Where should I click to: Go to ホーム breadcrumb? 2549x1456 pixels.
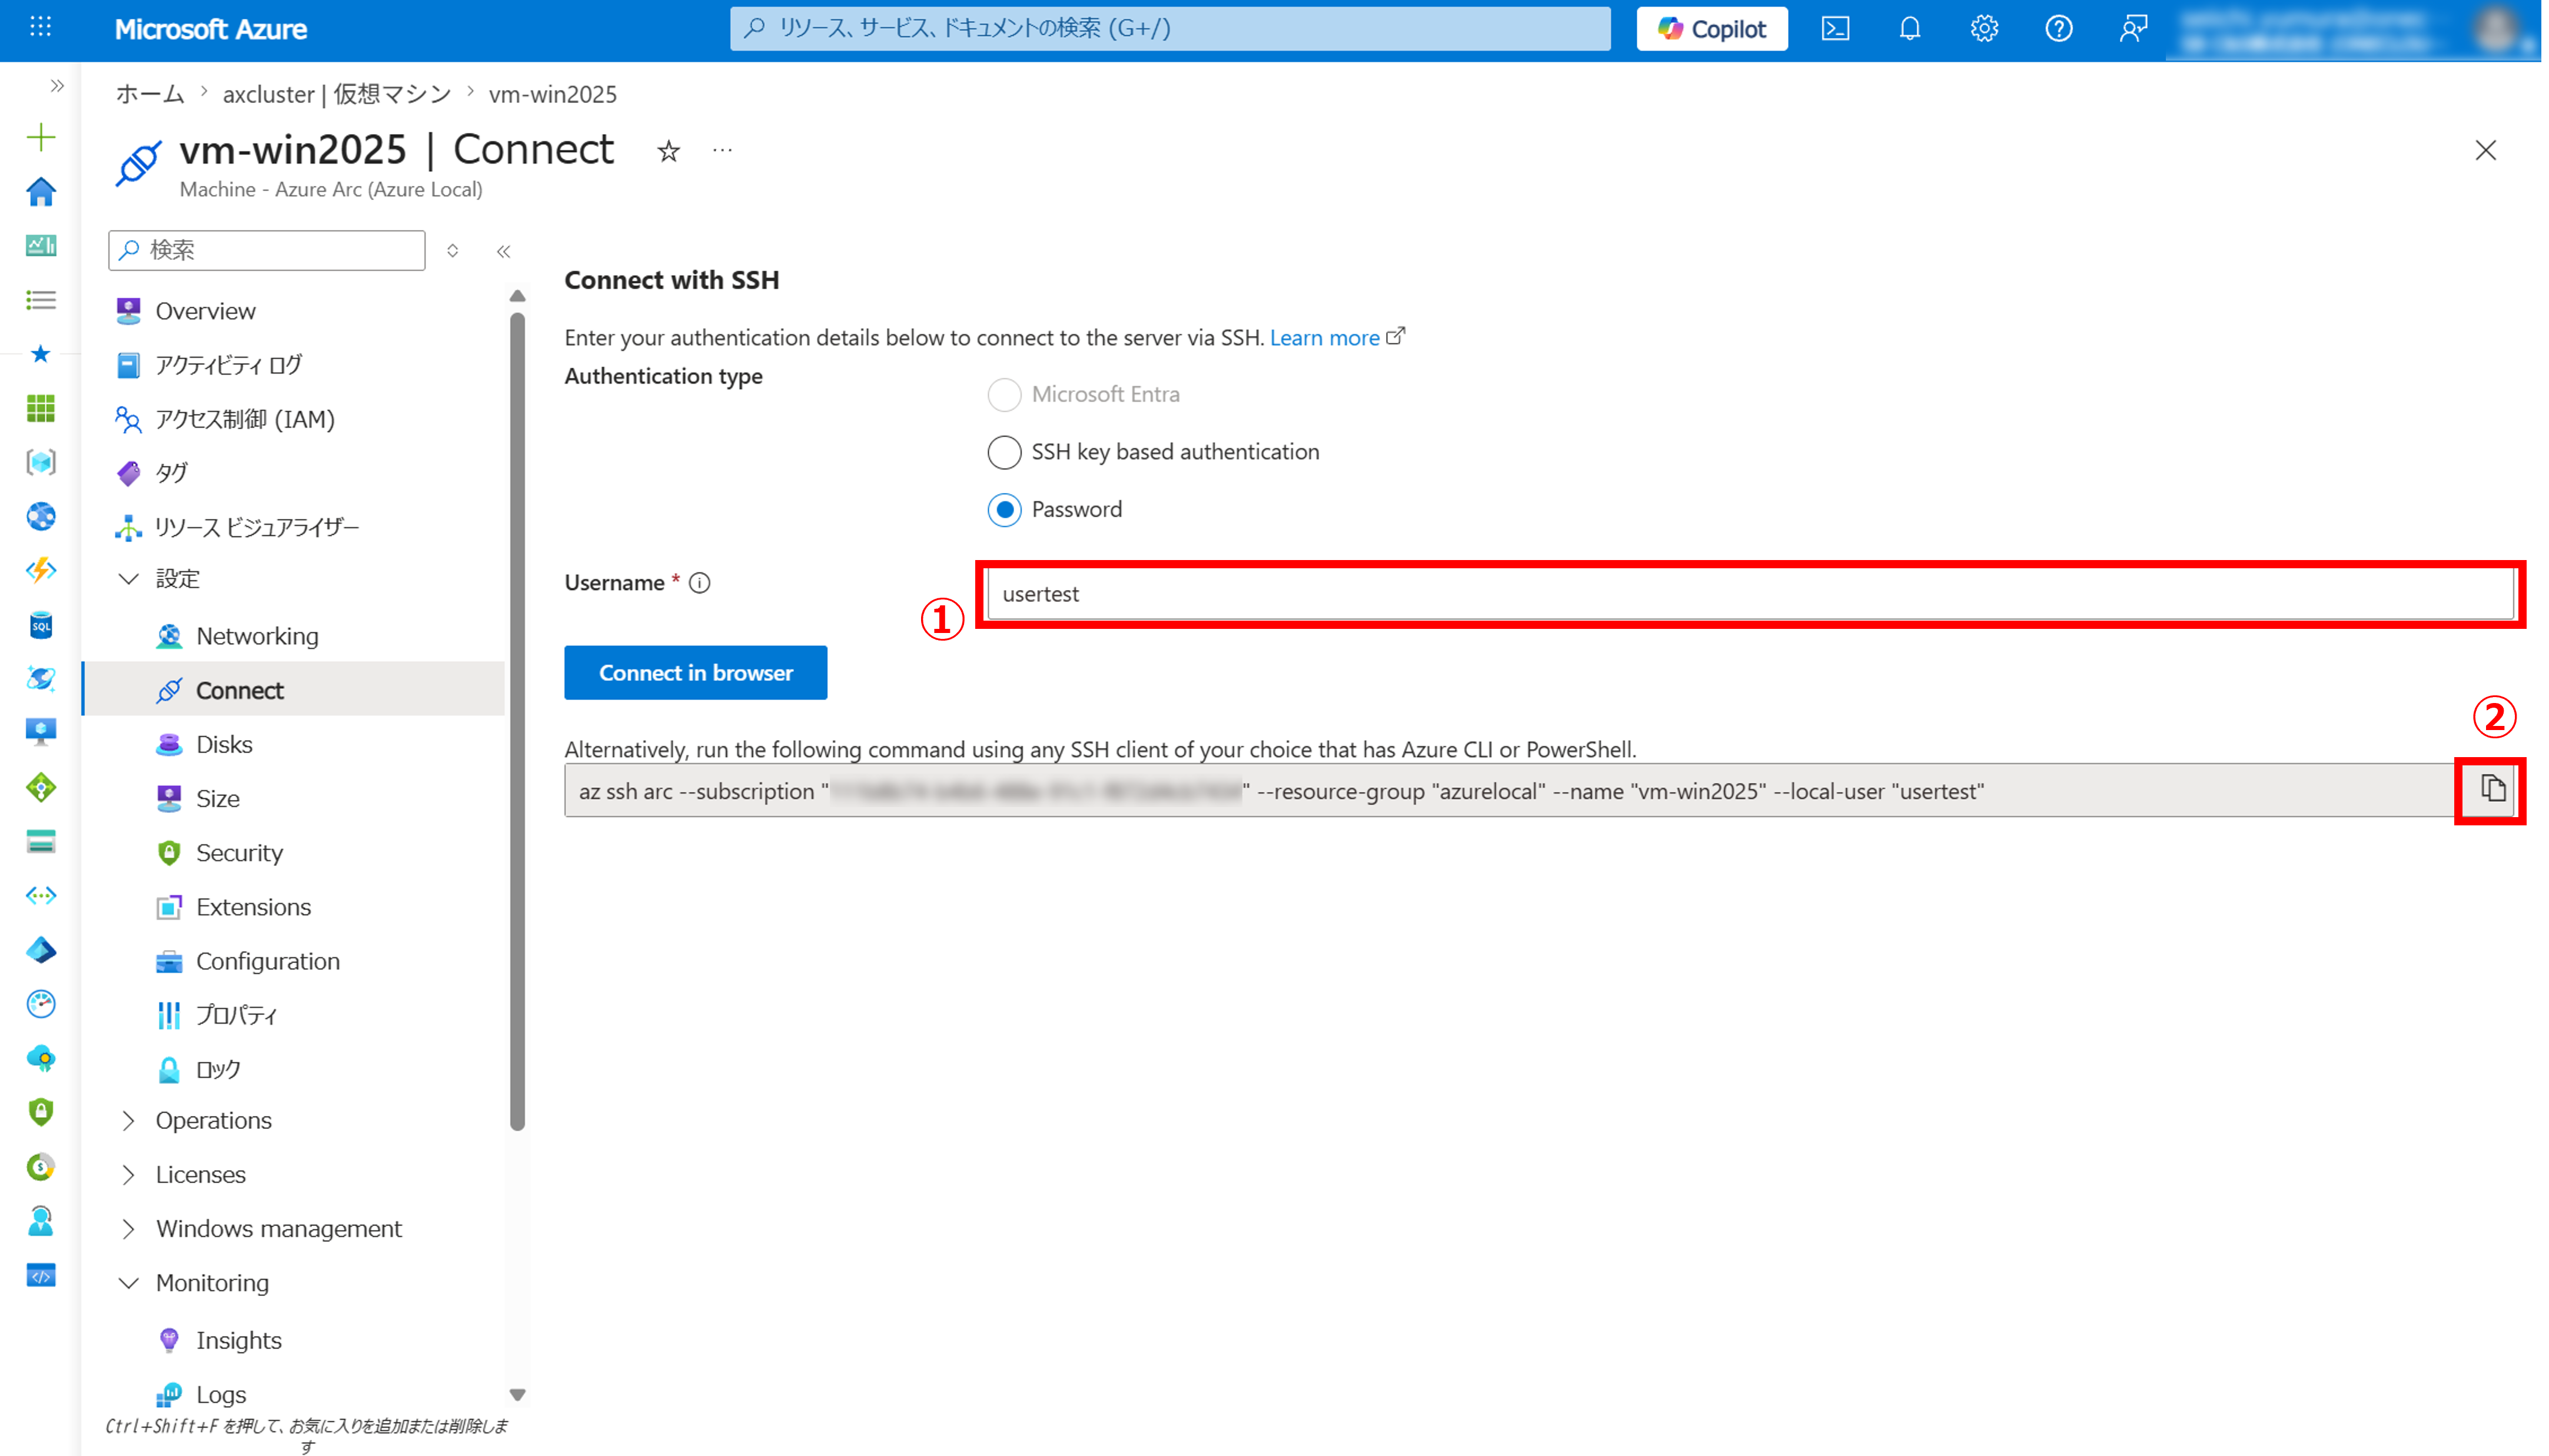pyautogui.click(x=150, y=94)
